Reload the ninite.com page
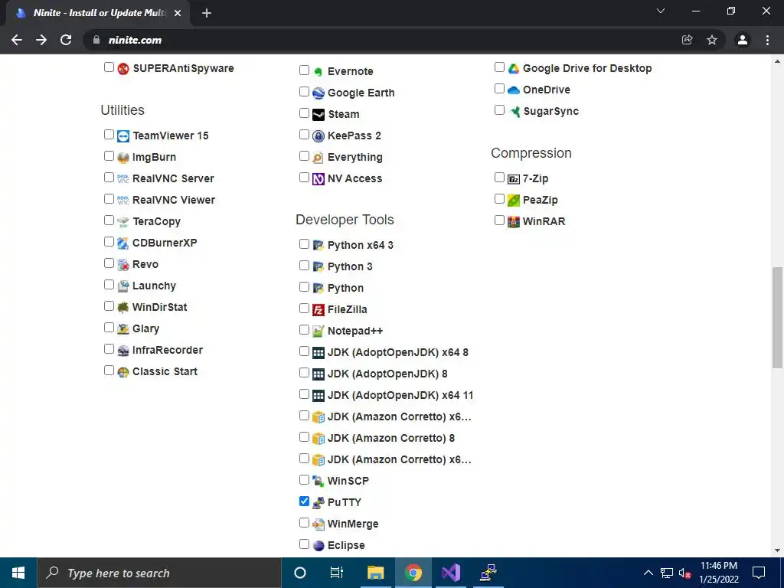 66,40
